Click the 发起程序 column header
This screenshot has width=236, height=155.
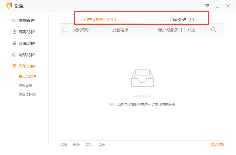pyautogui.click(x=120, y=30)
